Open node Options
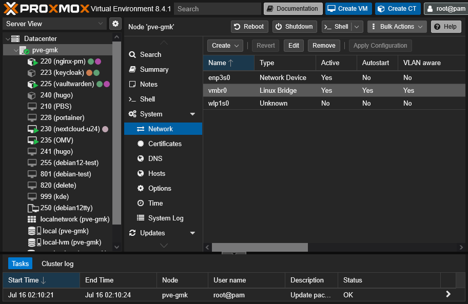 pyautogui.click(x=163, y=188)
